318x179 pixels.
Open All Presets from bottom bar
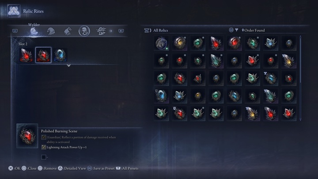tap(127, 168)
